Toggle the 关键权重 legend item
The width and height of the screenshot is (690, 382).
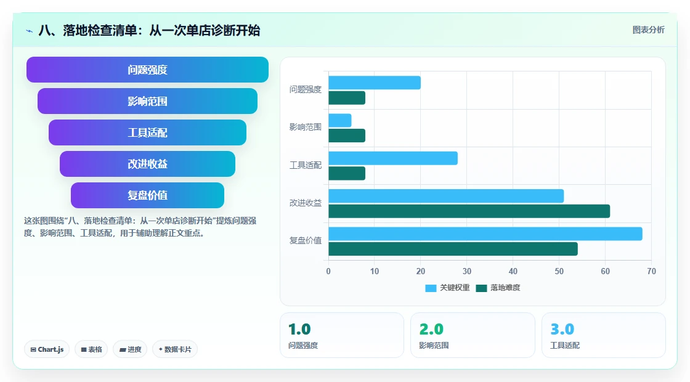pyautogui.click(x=447, y=288)
